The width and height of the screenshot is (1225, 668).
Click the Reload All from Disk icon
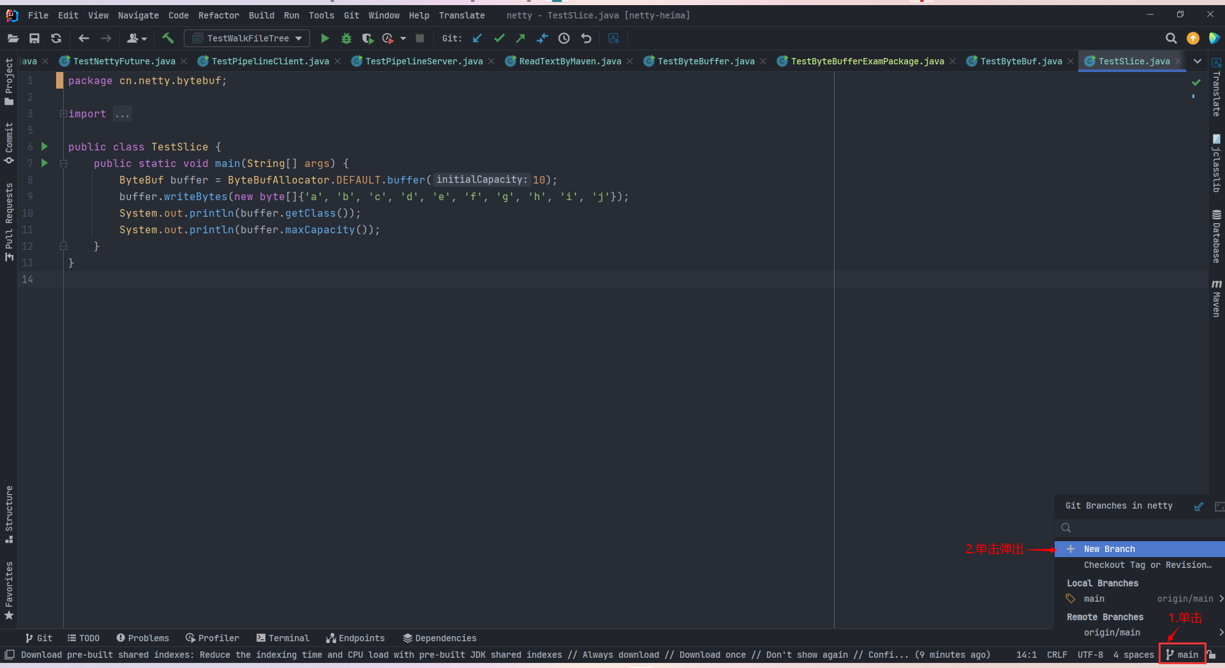[56, 38]
